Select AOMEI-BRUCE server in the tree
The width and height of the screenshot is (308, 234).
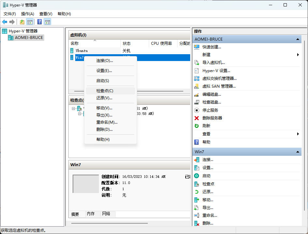(29, 37)
